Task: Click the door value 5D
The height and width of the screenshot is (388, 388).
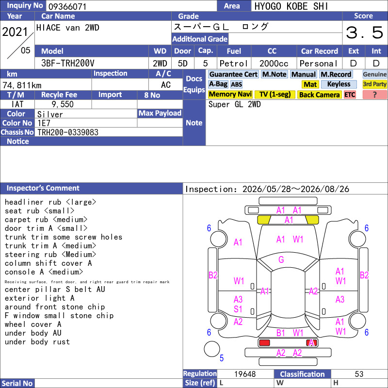Action: 183,64
